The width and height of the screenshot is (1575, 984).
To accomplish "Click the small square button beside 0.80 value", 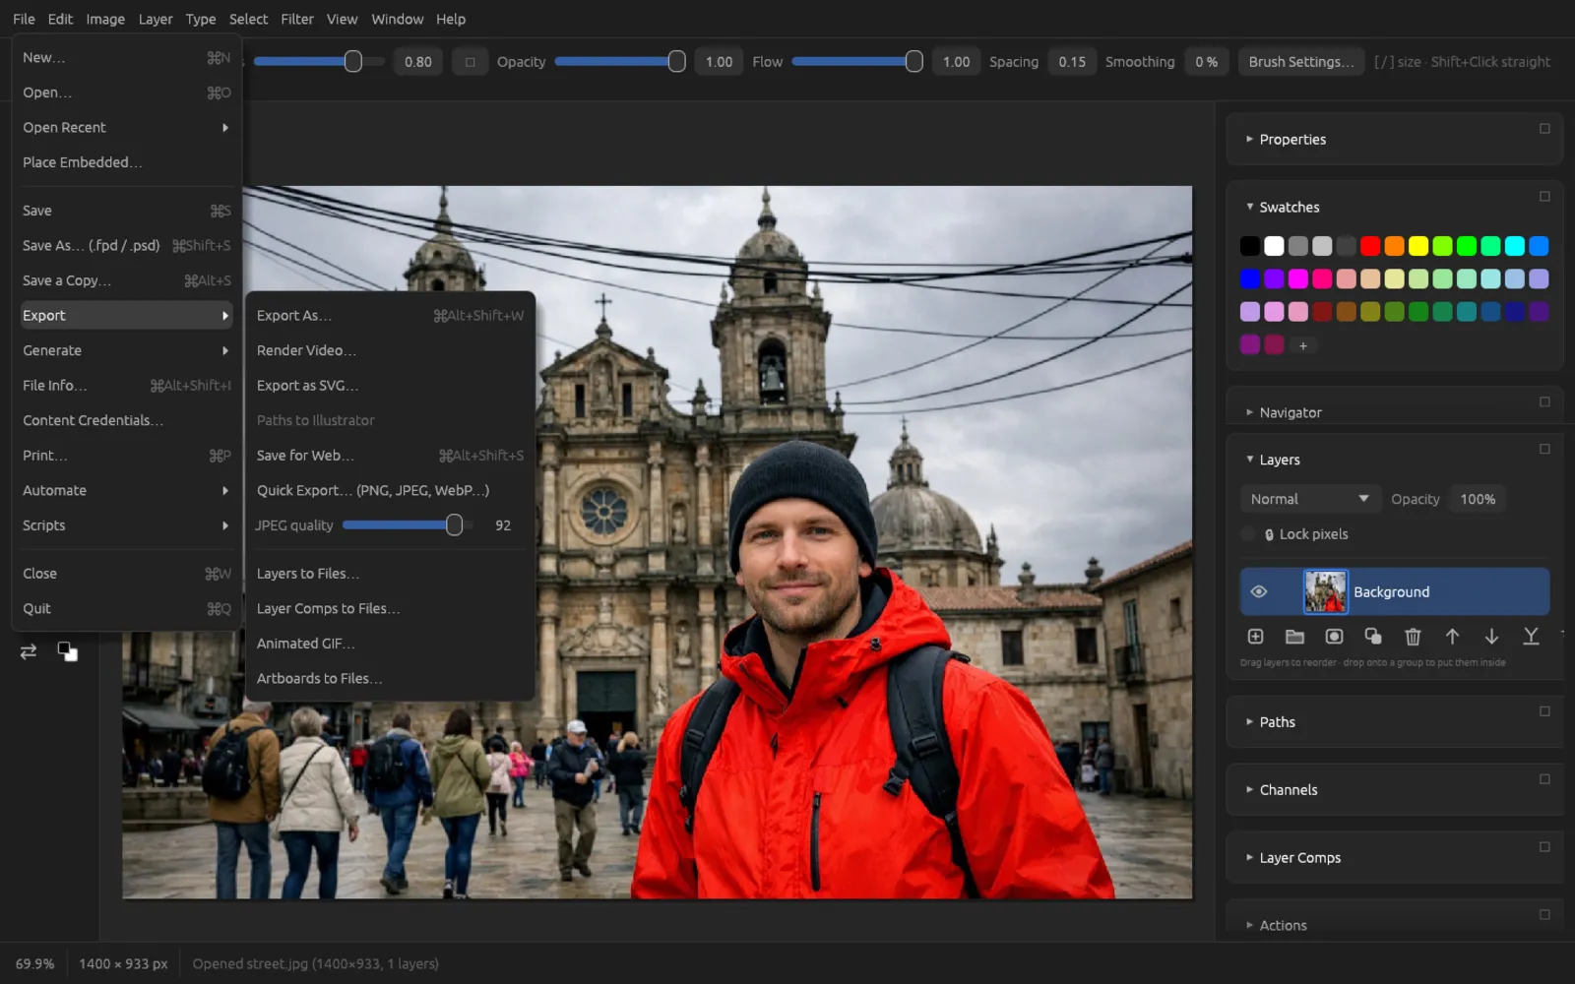I will click(x=470, y=62).
